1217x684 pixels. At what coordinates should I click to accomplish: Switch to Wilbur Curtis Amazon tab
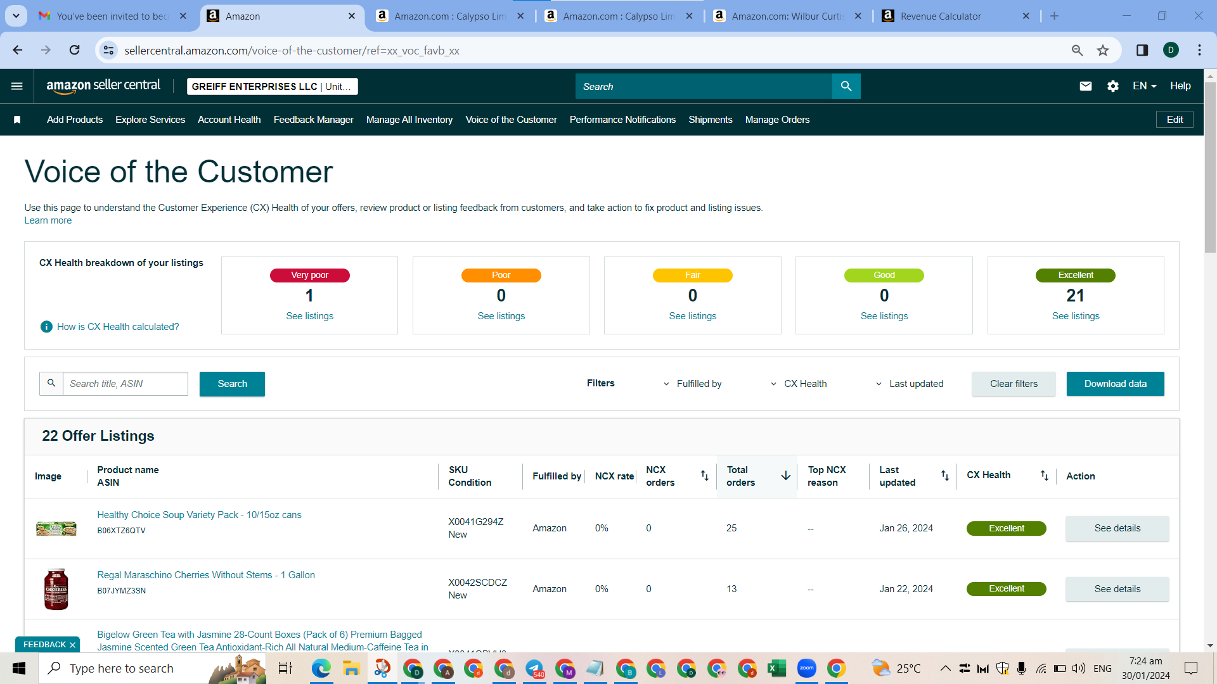[x=787, y=16]
